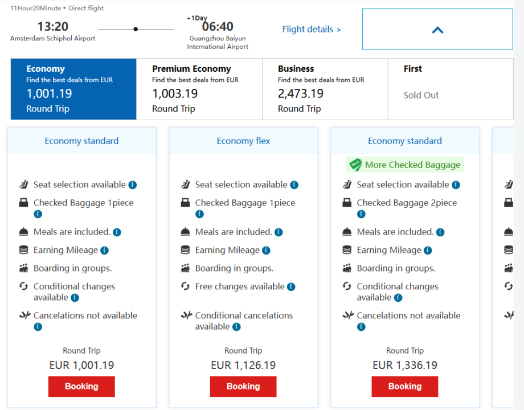The image size is (524, 410).
Task: Collapse the flight fare panel with up chevron
Action: (437, 30)
